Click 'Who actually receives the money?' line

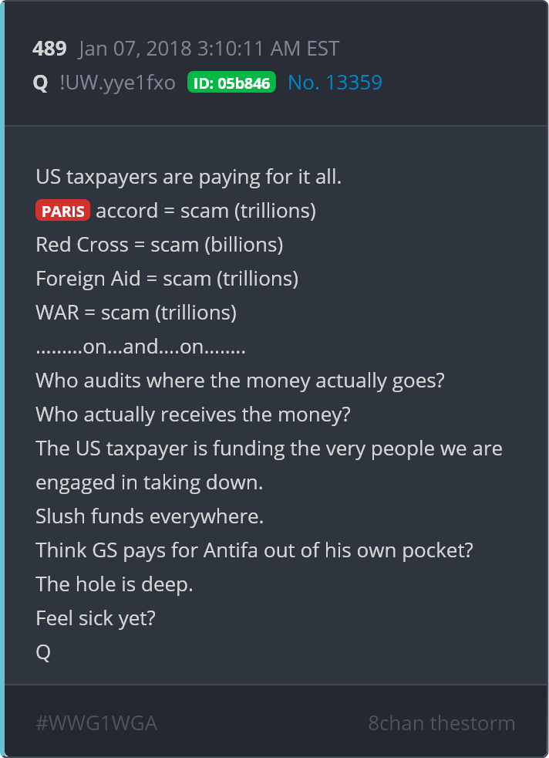pos(193,415)
